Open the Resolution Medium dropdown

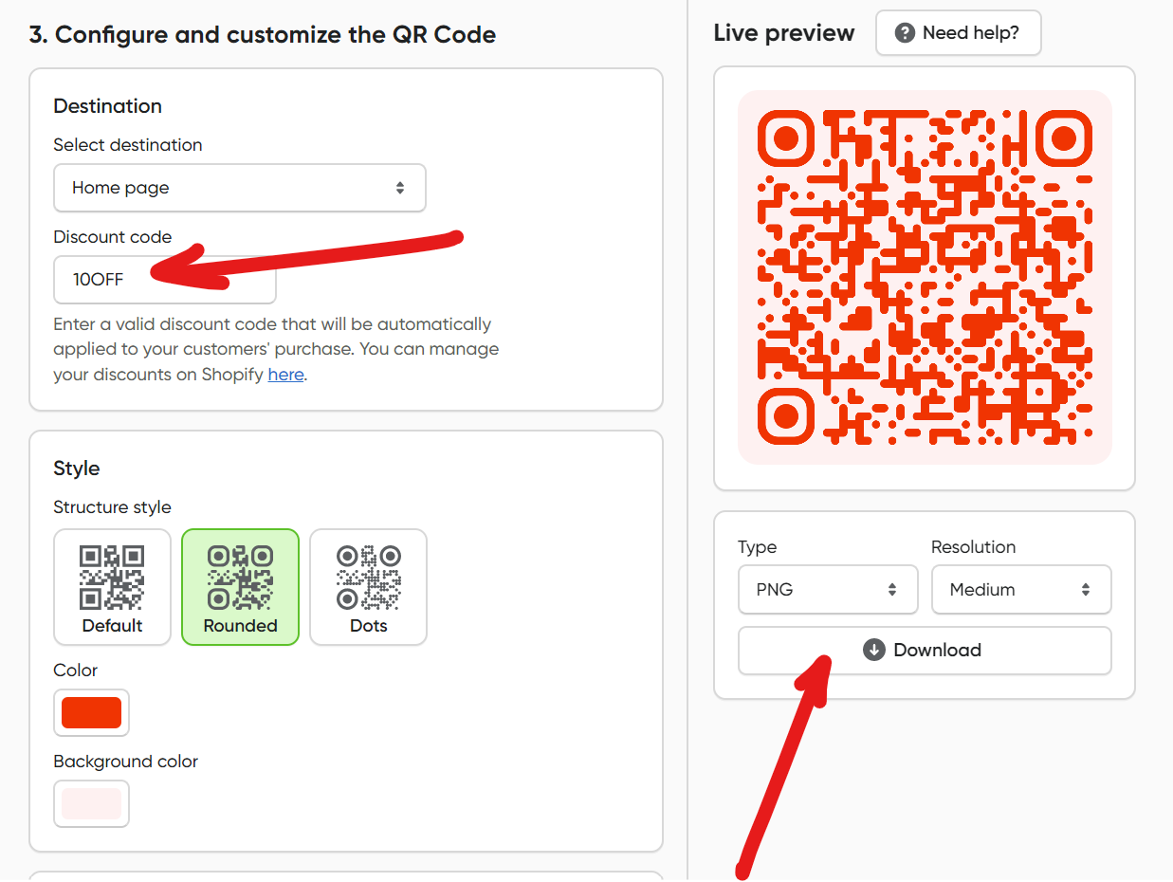[1020, 589]
